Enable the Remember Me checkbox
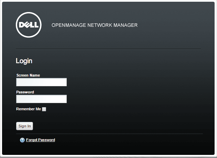The height and width of the screenshot is (158, 217). pyautogui.click(x=44, y=109)
